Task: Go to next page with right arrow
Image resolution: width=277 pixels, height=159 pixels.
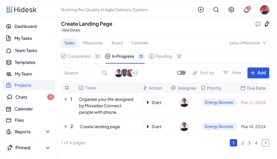Action: (265, 143)
